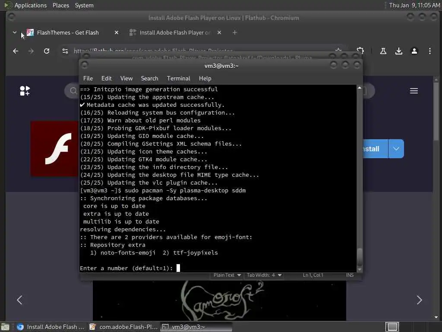Click the terminal line "core is up to date"
Screen dimensions: 442x332
[x=114, y=206]
